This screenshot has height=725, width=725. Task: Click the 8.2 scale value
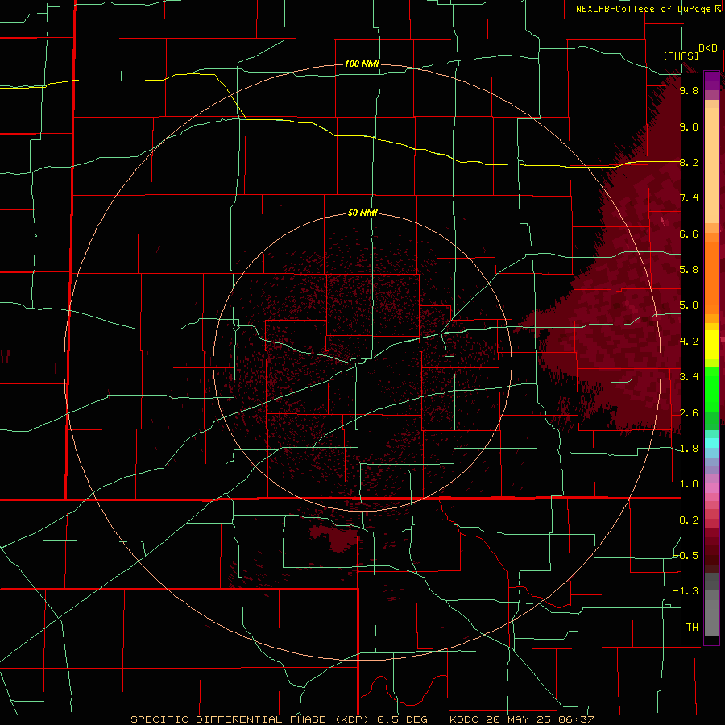[689, 162]
